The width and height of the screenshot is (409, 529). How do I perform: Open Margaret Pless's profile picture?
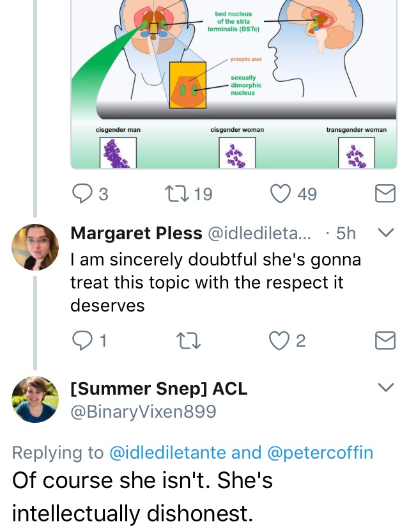(35, 247)
